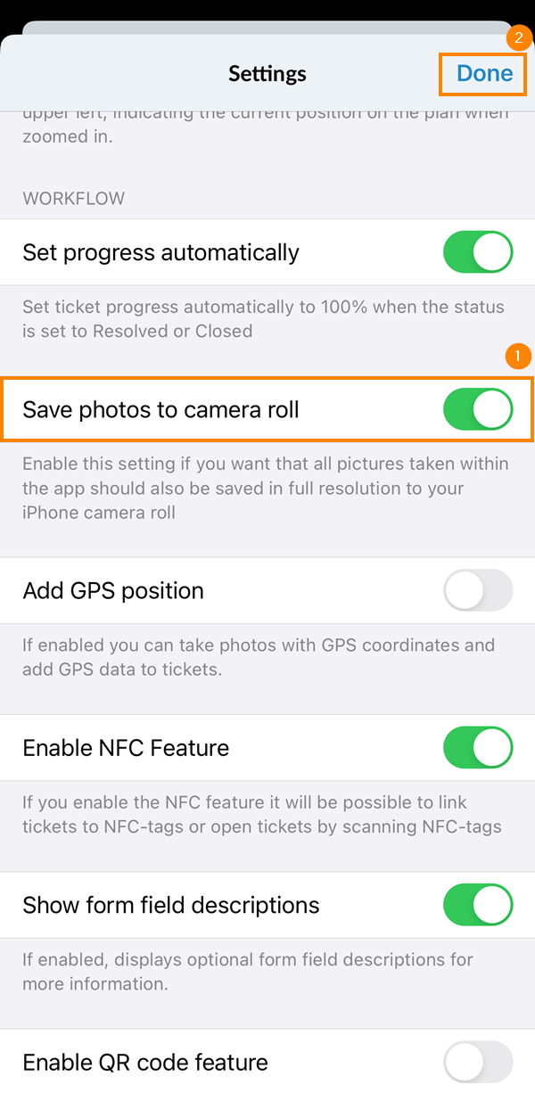Tap the Set progress automatically row label
Viewport: 535px width, 1093px height.
pos(160,251)
